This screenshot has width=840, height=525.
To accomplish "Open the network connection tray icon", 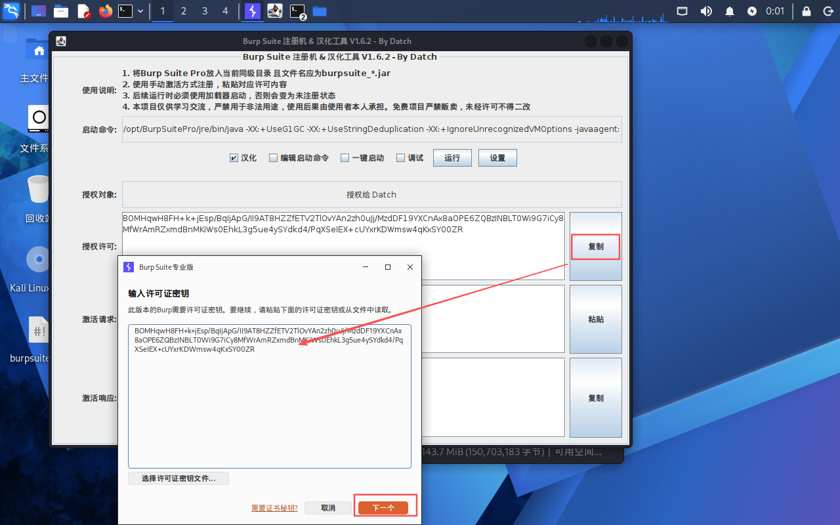I will coord(682,11).
